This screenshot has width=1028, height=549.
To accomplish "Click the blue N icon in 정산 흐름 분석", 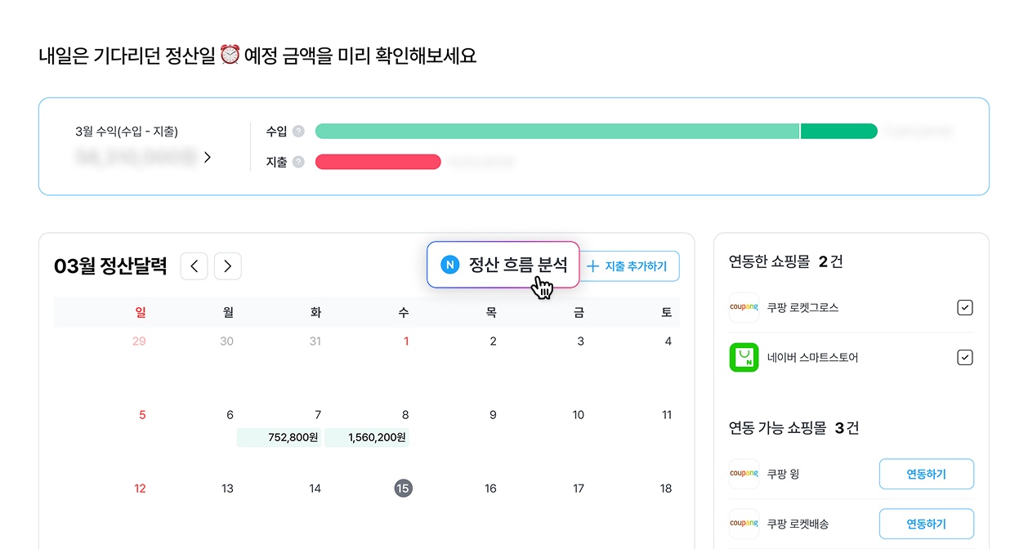I will click(449, 265).
